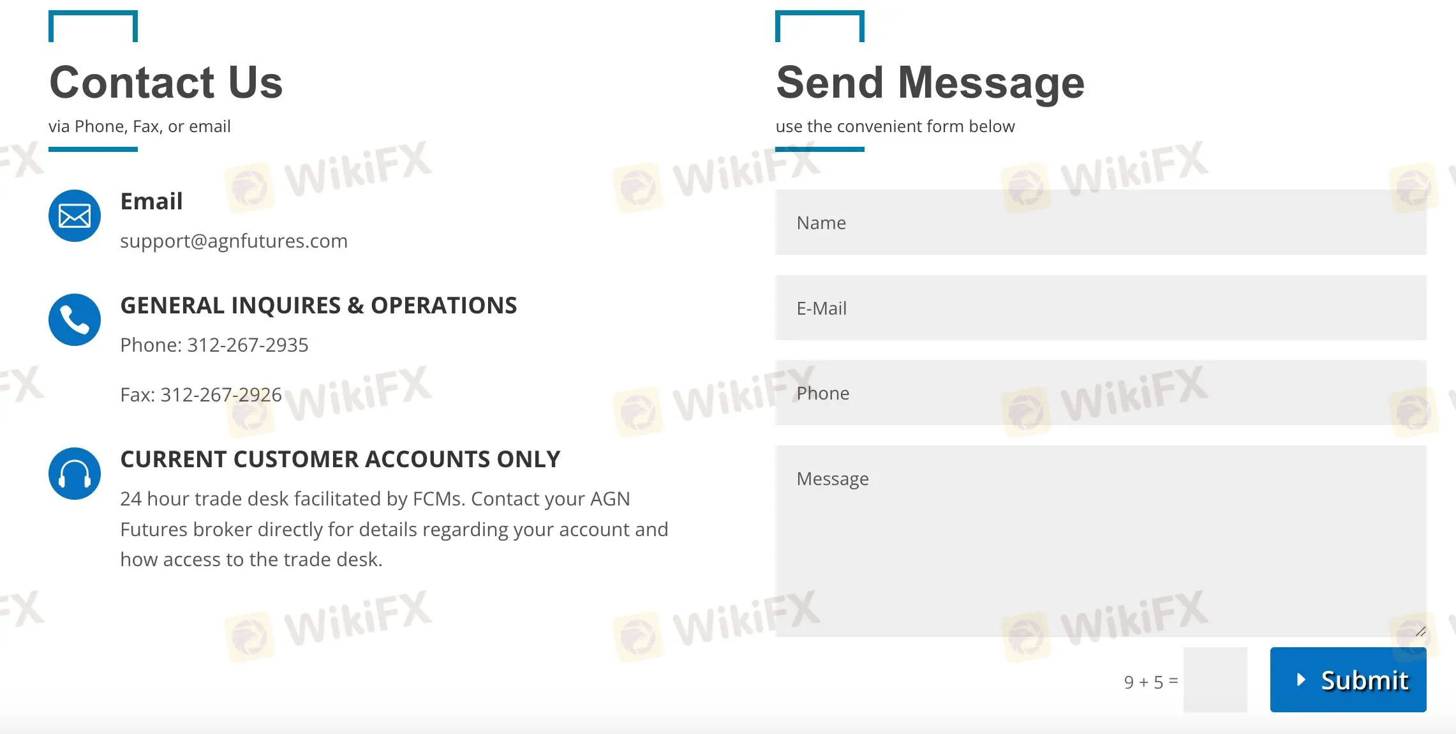Click the Contact Us heading
The height and width of the screenshot is (734, 1456).
[166, 82]
